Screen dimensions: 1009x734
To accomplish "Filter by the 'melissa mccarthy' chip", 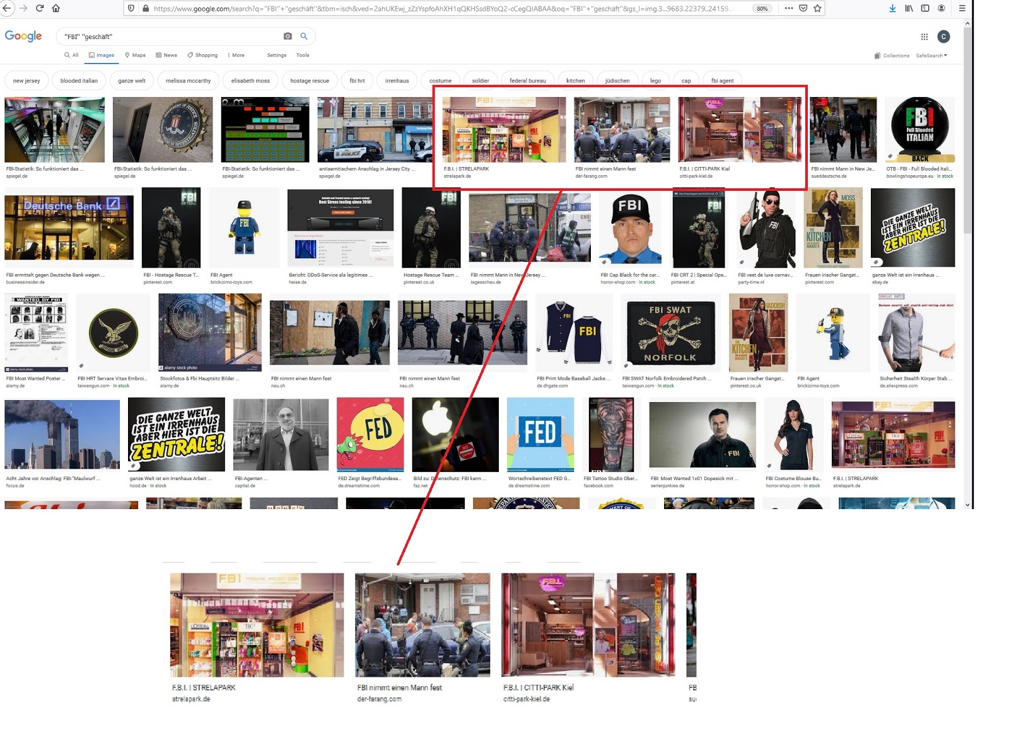I will click(188, 81).
